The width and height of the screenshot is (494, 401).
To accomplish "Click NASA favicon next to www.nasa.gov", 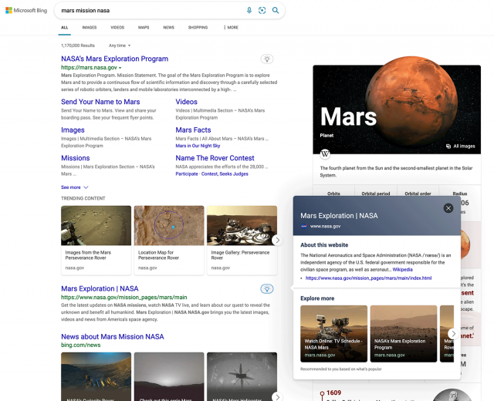I will (304, 226).
